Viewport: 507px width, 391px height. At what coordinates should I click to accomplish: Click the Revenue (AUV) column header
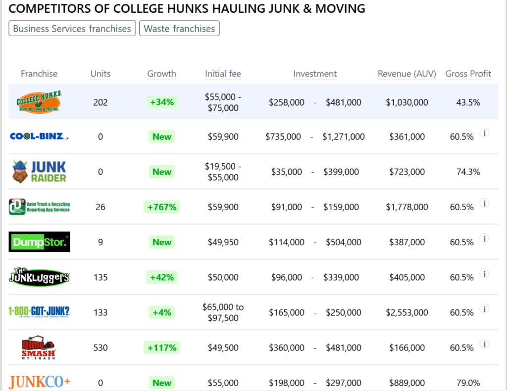(407, 74)
